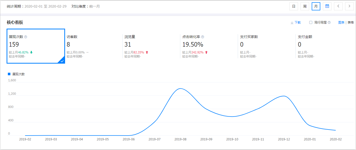Select the 月 monthly view tab
This screenshot has width=356, height=150.
(316, 6)
